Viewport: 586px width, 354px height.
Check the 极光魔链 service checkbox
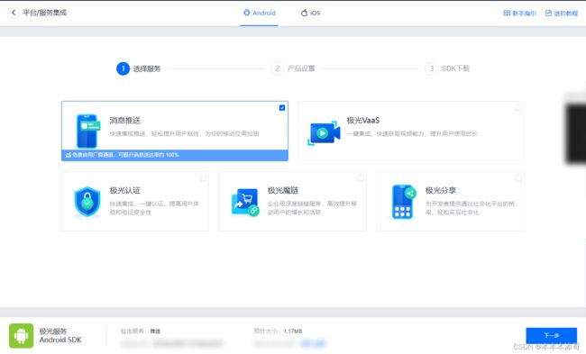tap(361, 177)
